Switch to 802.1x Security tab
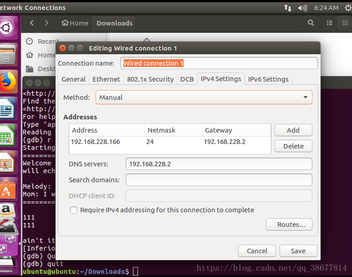 coord(150,79)
